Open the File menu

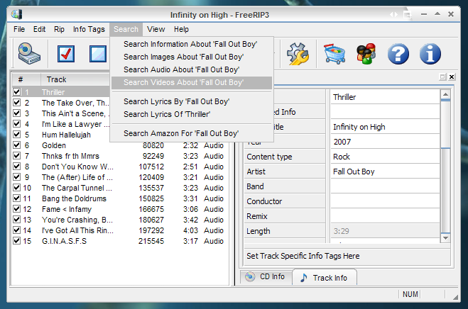(x=19, y=29)
